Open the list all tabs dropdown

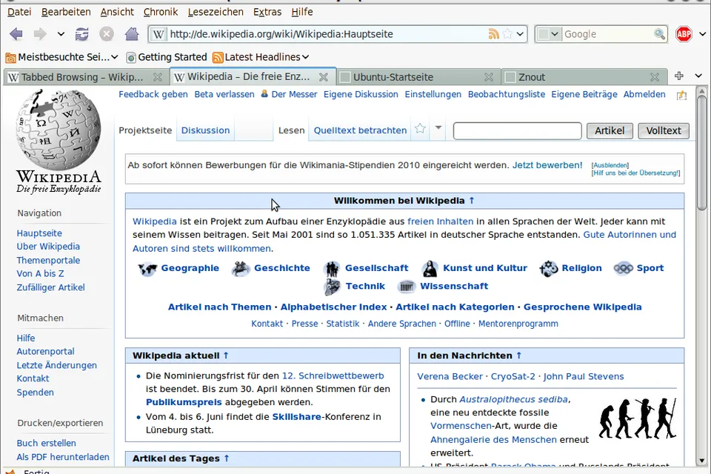(x=698, y=76)
